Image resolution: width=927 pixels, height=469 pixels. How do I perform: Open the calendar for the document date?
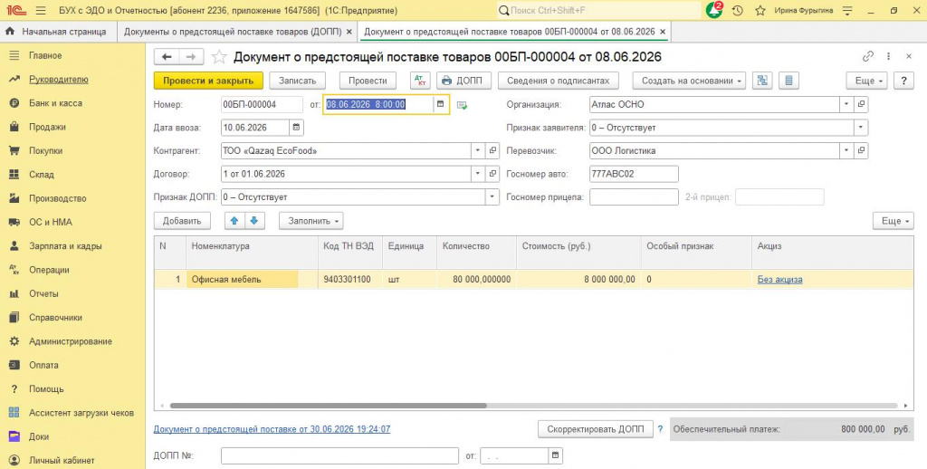coord(441,104)
